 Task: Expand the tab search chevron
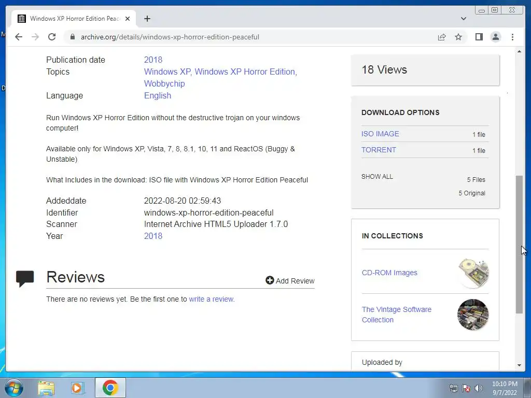click(x=463, y=19)
